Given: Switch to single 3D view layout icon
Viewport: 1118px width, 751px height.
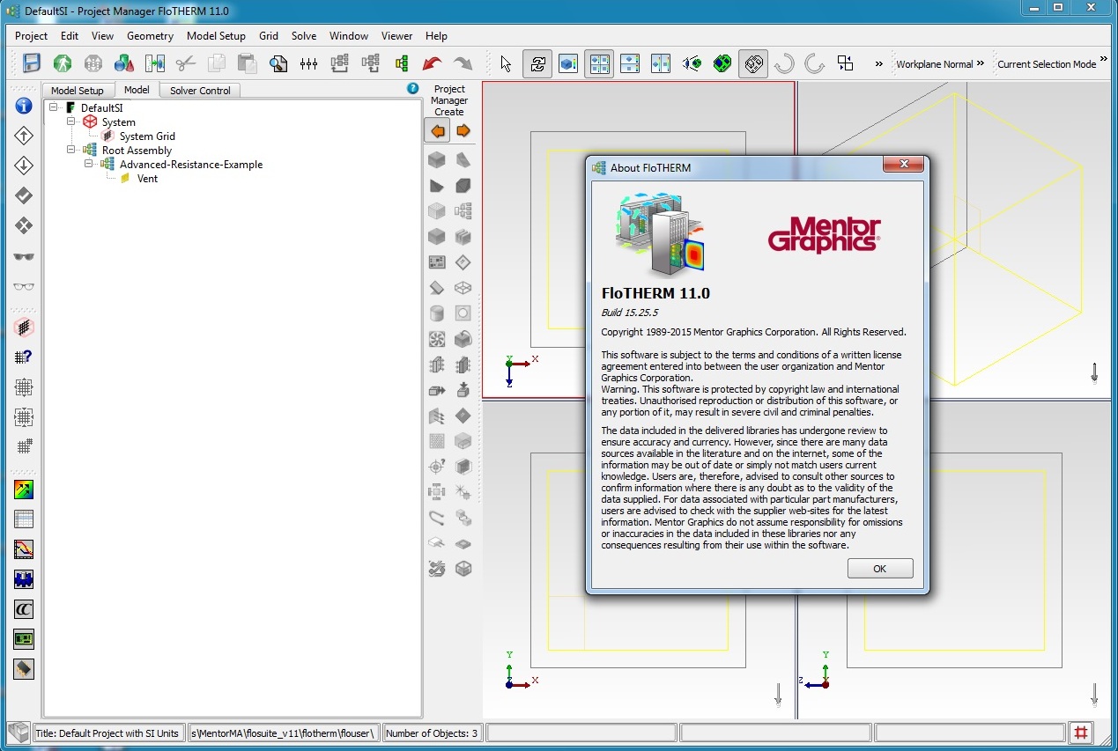Looking at the screenshot, I should [x=568, y=63].
